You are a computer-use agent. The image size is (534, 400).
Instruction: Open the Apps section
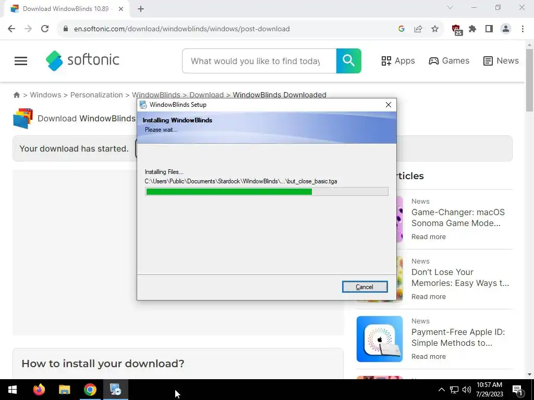click(398, 61)
